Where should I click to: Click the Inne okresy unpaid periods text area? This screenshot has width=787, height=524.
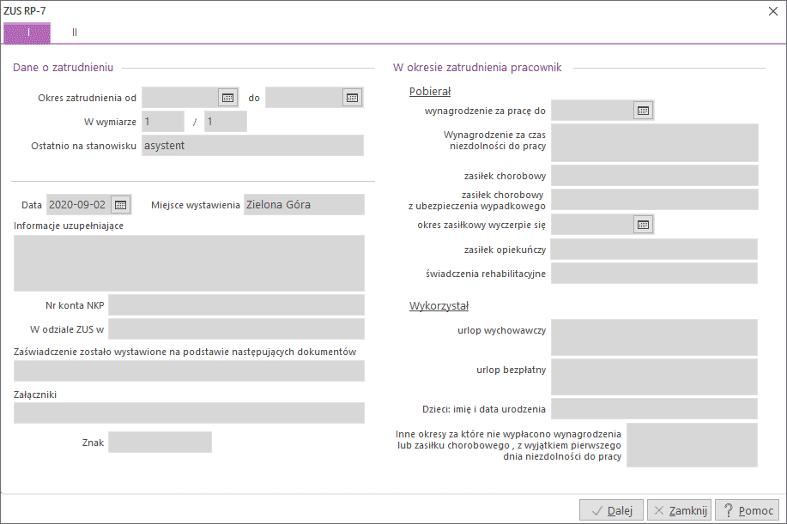click(x=692, y=445)
